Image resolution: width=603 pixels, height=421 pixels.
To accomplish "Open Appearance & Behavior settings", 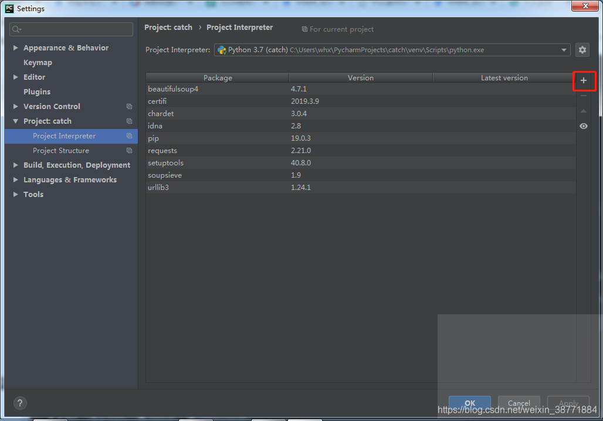I will pyautogui.click(x=66, y=47).
